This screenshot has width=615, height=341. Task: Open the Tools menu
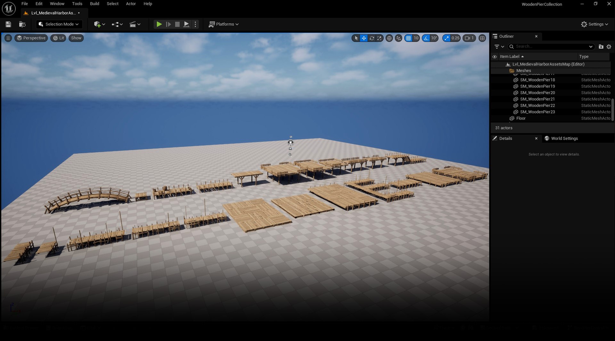pyautogui.click(x=77, y=4)
